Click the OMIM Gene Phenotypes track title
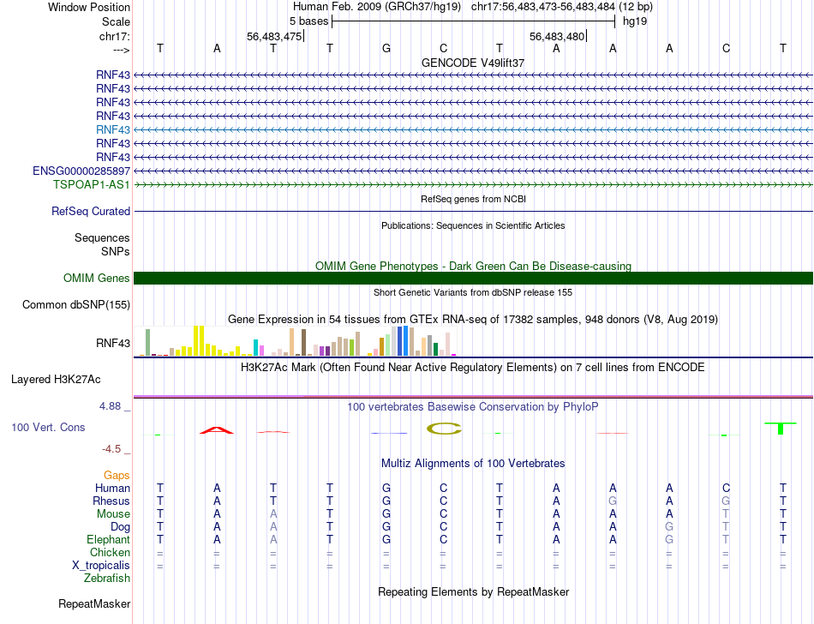This screenshot has height=624, width=814. [x=473, y=266]
